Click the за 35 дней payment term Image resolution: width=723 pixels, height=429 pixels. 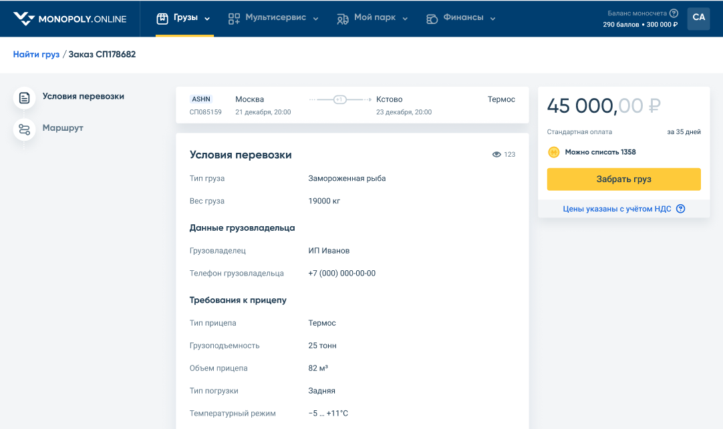[684, 131]
